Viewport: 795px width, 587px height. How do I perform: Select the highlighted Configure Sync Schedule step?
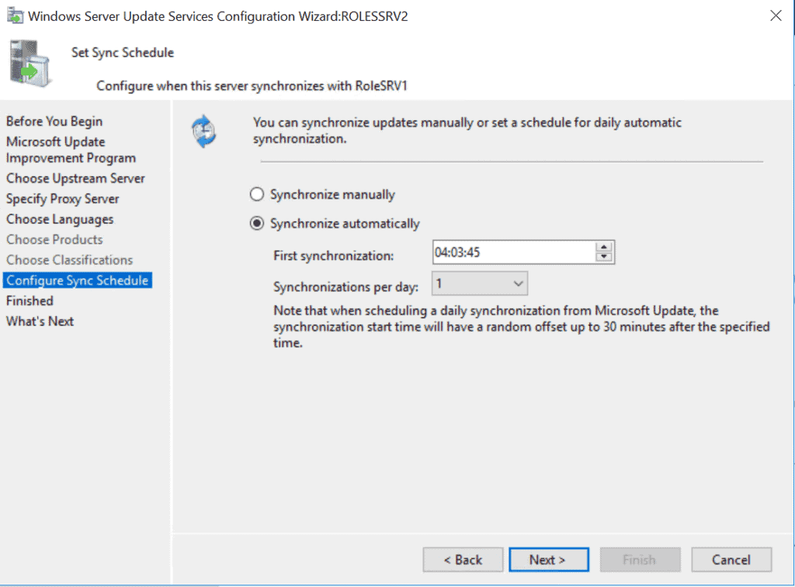(x=78, y=280)
